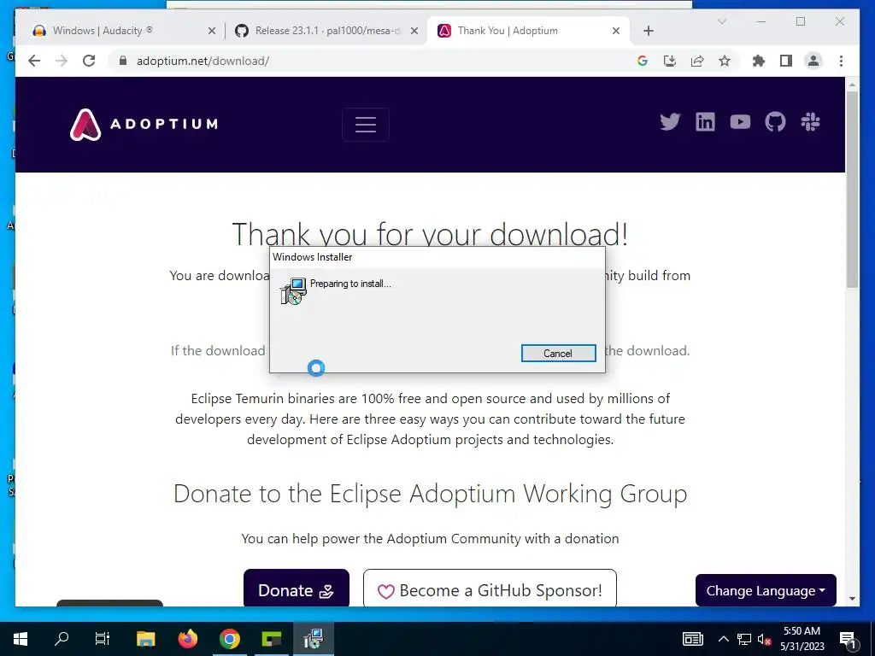The width and height of the screenshot is (875, 656).
Task: Select Windows Installer taskbar icon
Action: [x=313, y=639]
